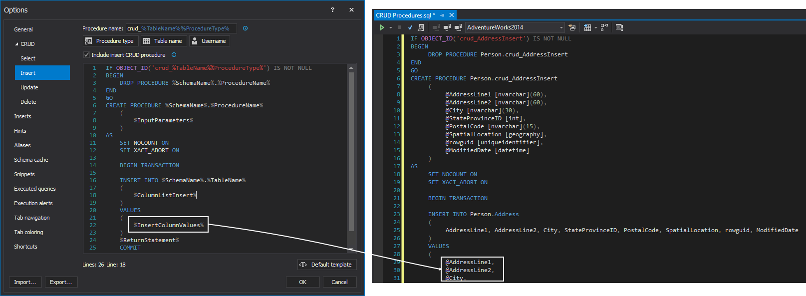Click the Results to grid icon
The image size is (806, 296).
point(587,27)
